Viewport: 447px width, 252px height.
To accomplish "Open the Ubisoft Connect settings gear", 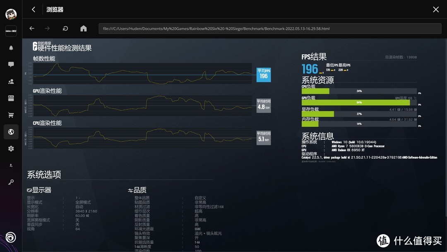I will [x=11, y=148].
